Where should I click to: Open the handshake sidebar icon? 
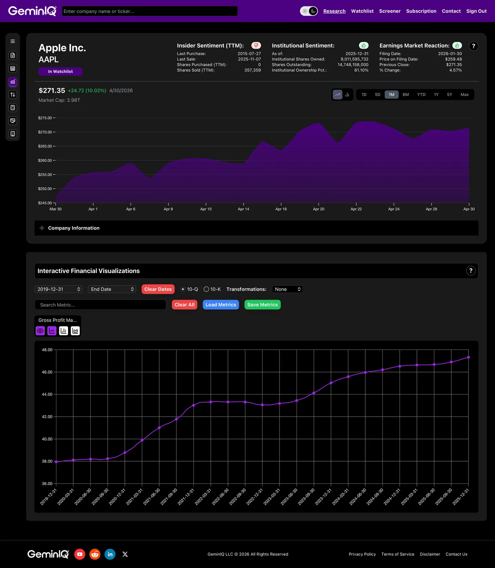pos(13,121)
